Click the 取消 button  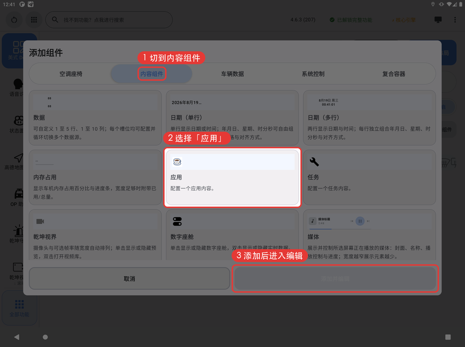point(129,279)
